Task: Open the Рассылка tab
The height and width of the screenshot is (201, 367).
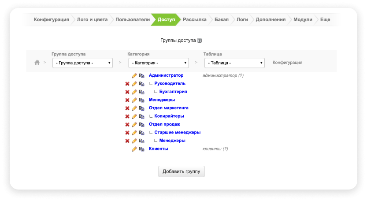Action: tap(195, 20)
